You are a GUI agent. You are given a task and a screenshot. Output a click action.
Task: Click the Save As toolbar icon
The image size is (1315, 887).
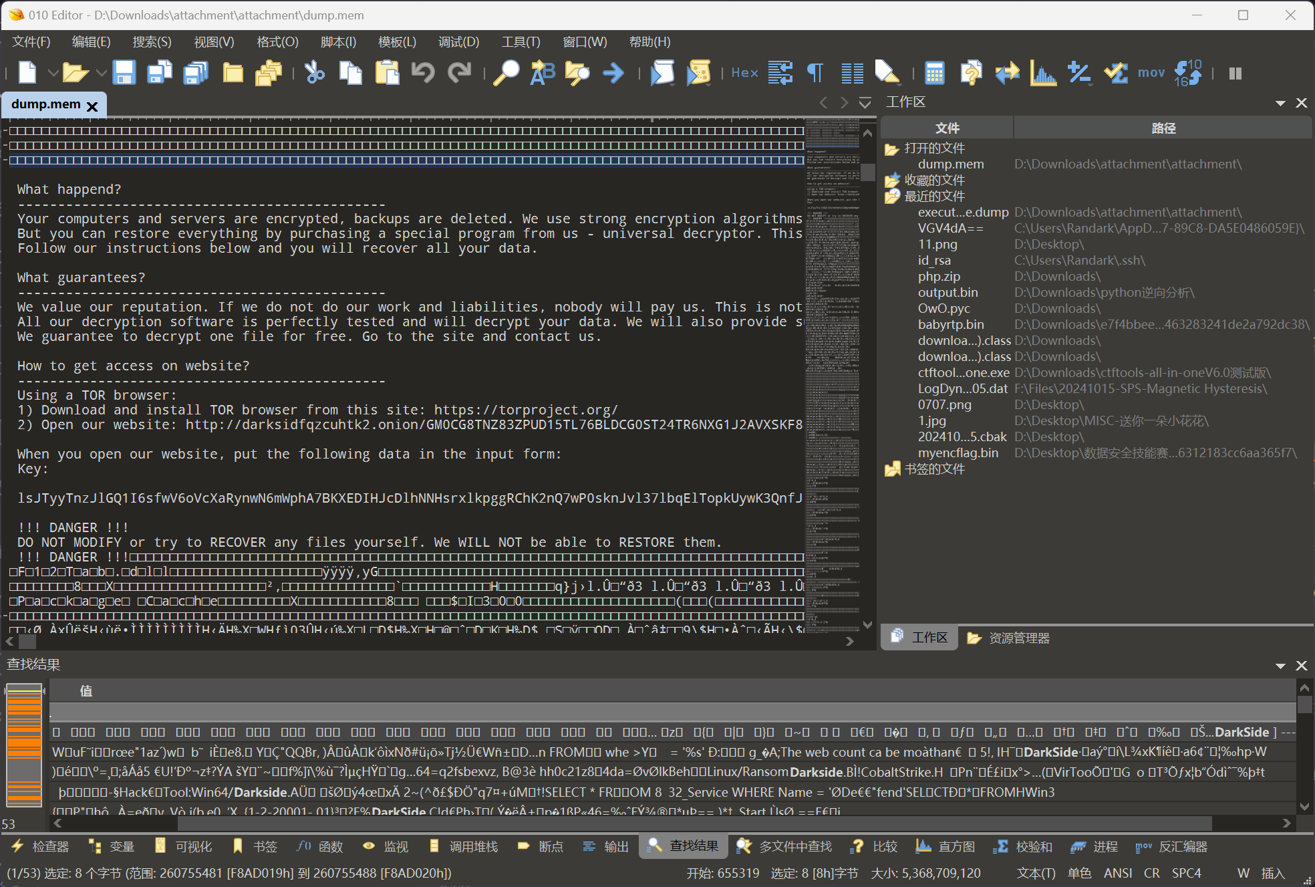pyautogui.click(x=160, y=72)
